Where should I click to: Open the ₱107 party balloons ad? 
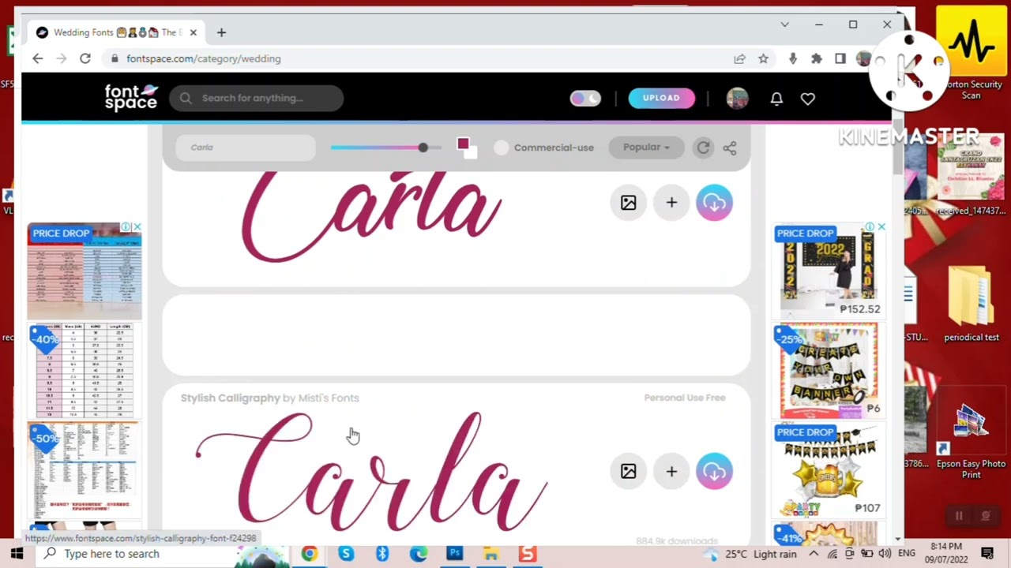click(829, 470)
